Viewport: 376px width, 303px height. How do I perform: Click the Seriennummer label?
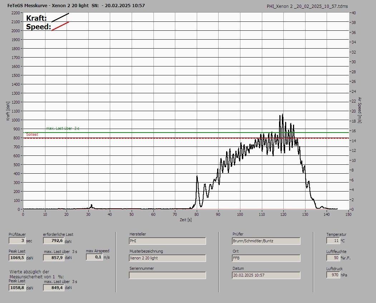pos(142,268)
